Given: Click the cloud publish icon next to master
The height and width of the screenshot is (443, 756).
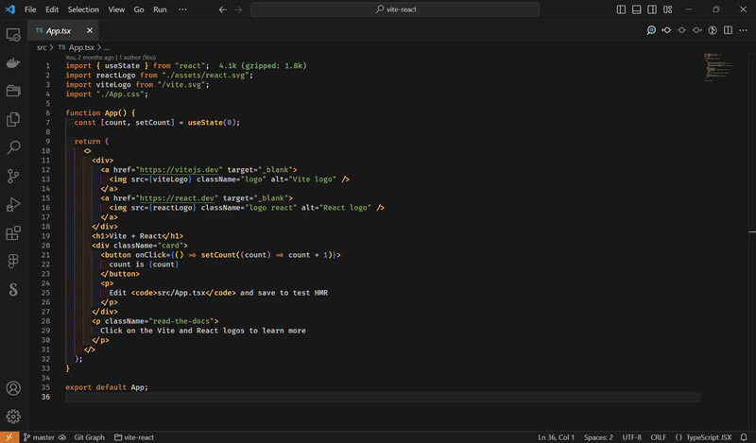Looking at the screenshot, I should (62, 437).
